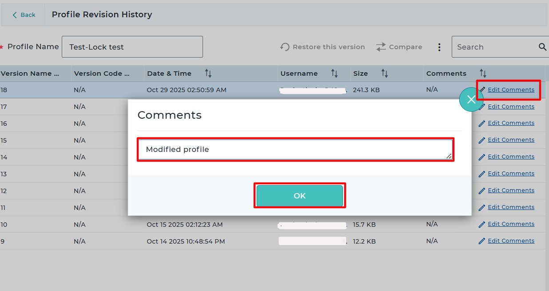The height and width of the screenshot is (291, 549).
Task: Open the three-dot more options menu
Action: (x=439, y=47)
